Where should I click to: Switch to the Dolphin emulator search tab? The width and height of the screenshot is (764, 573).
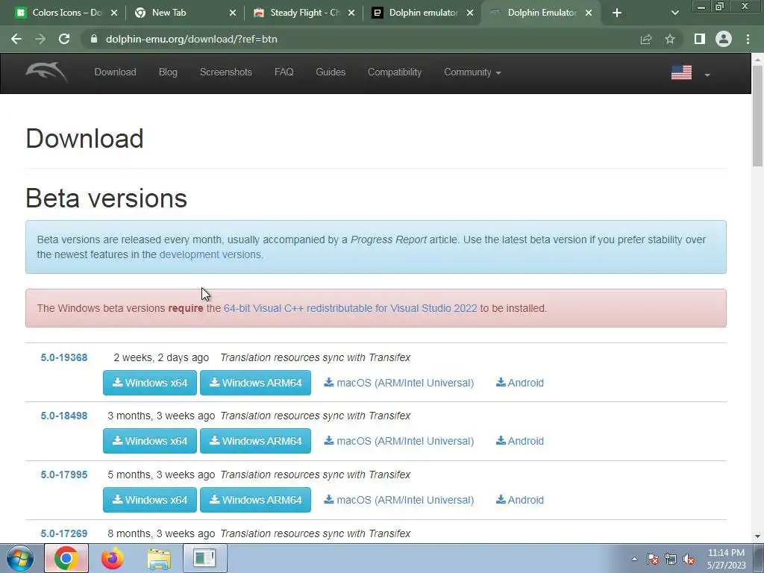point(423,13)
